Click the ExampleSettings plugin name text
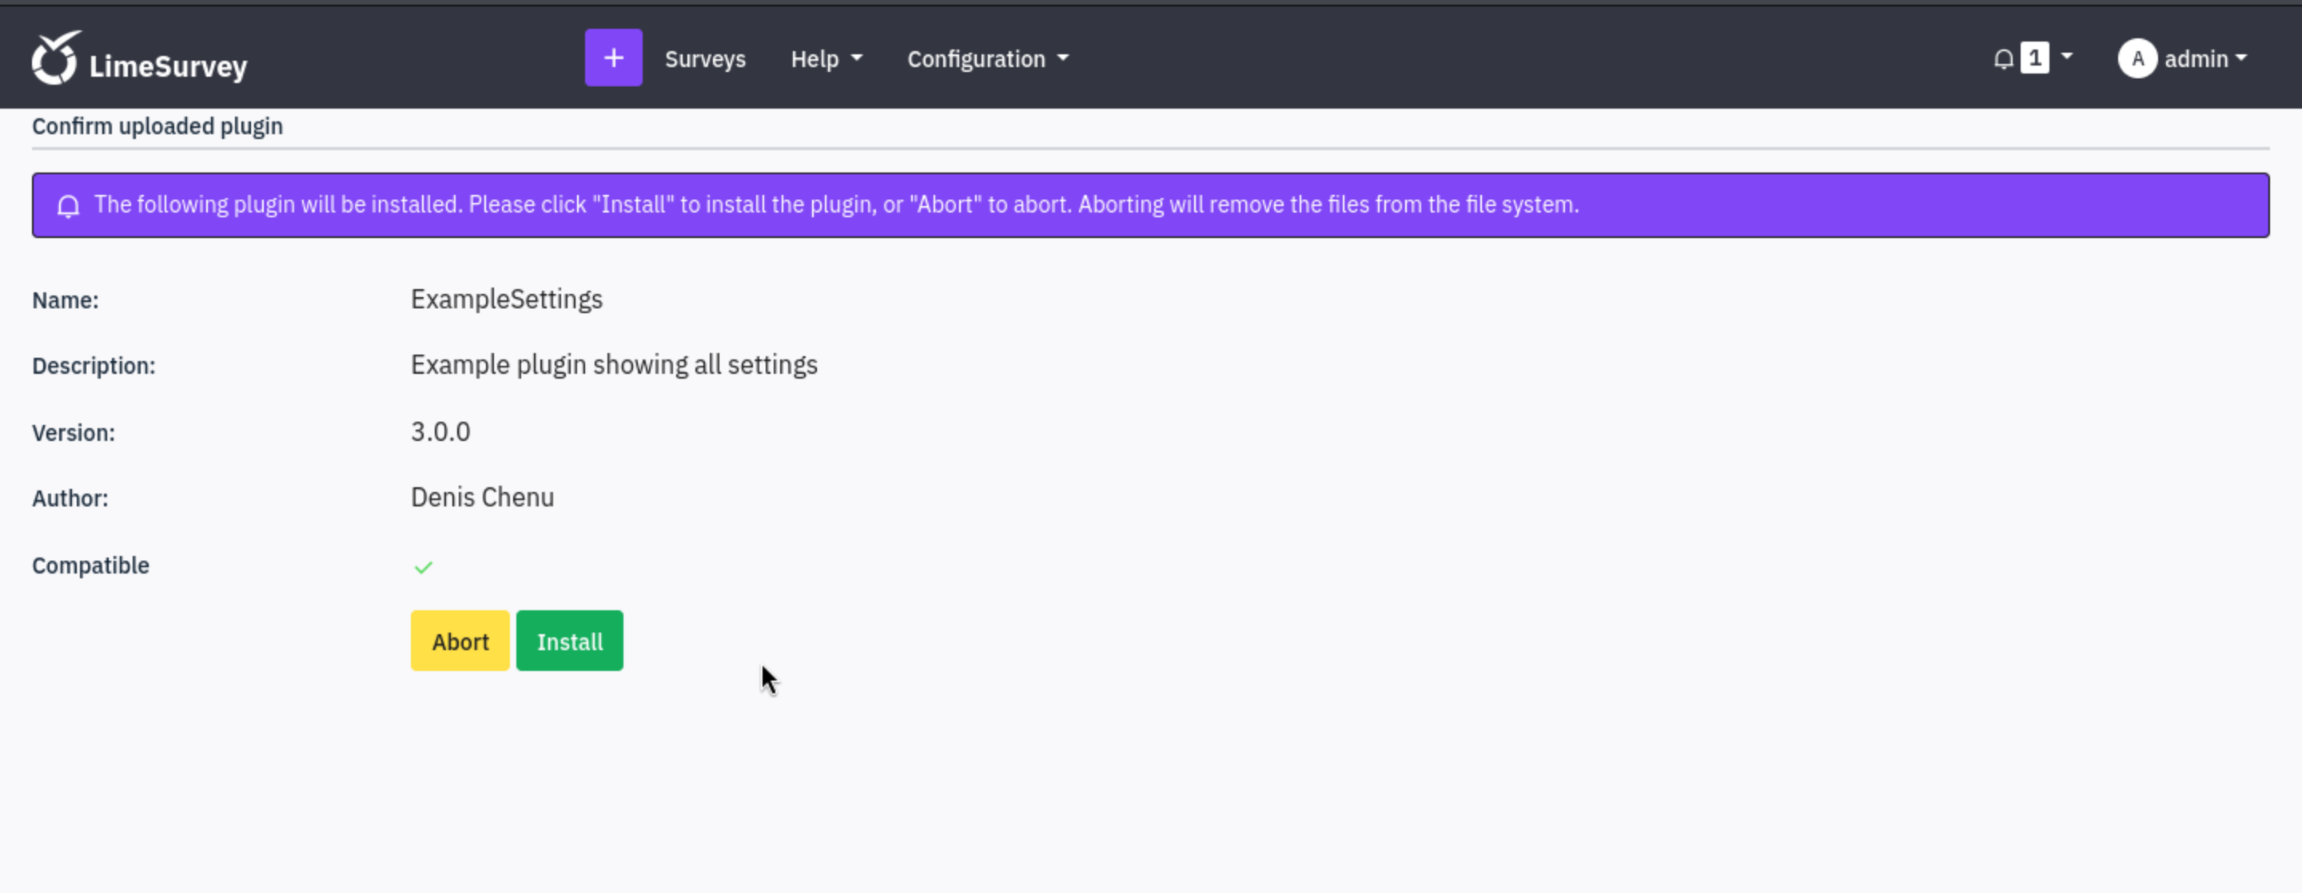2302x893 pixels. click(x=506, y=300)
